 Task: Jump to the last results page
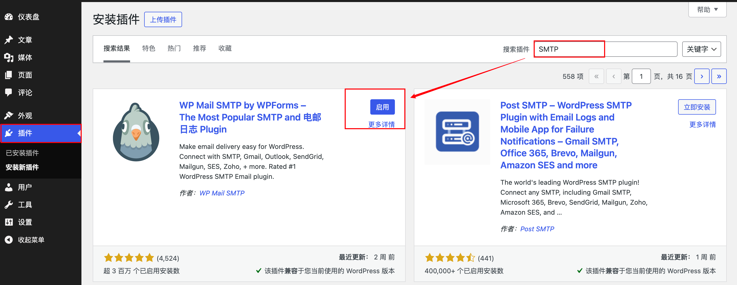pos(719,76)
